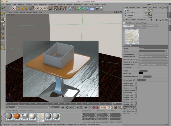The image size is (171, 126).
Task: Open the MoGraph menu
Action: pos(69,4)
